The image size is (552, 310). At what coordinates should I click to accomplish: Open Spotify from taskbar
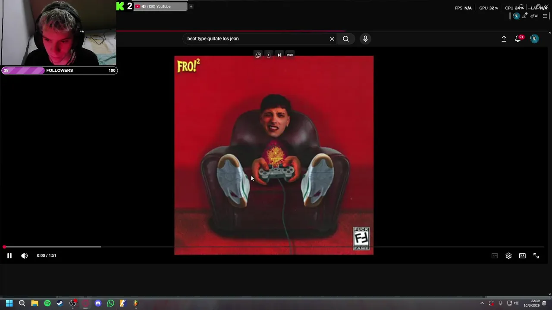(47, 303)
